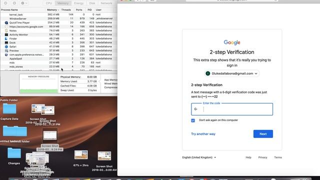This screenshot has height=180, width=320.
Task: Select the mds_stores process row
Action: [x=59, y=66]
